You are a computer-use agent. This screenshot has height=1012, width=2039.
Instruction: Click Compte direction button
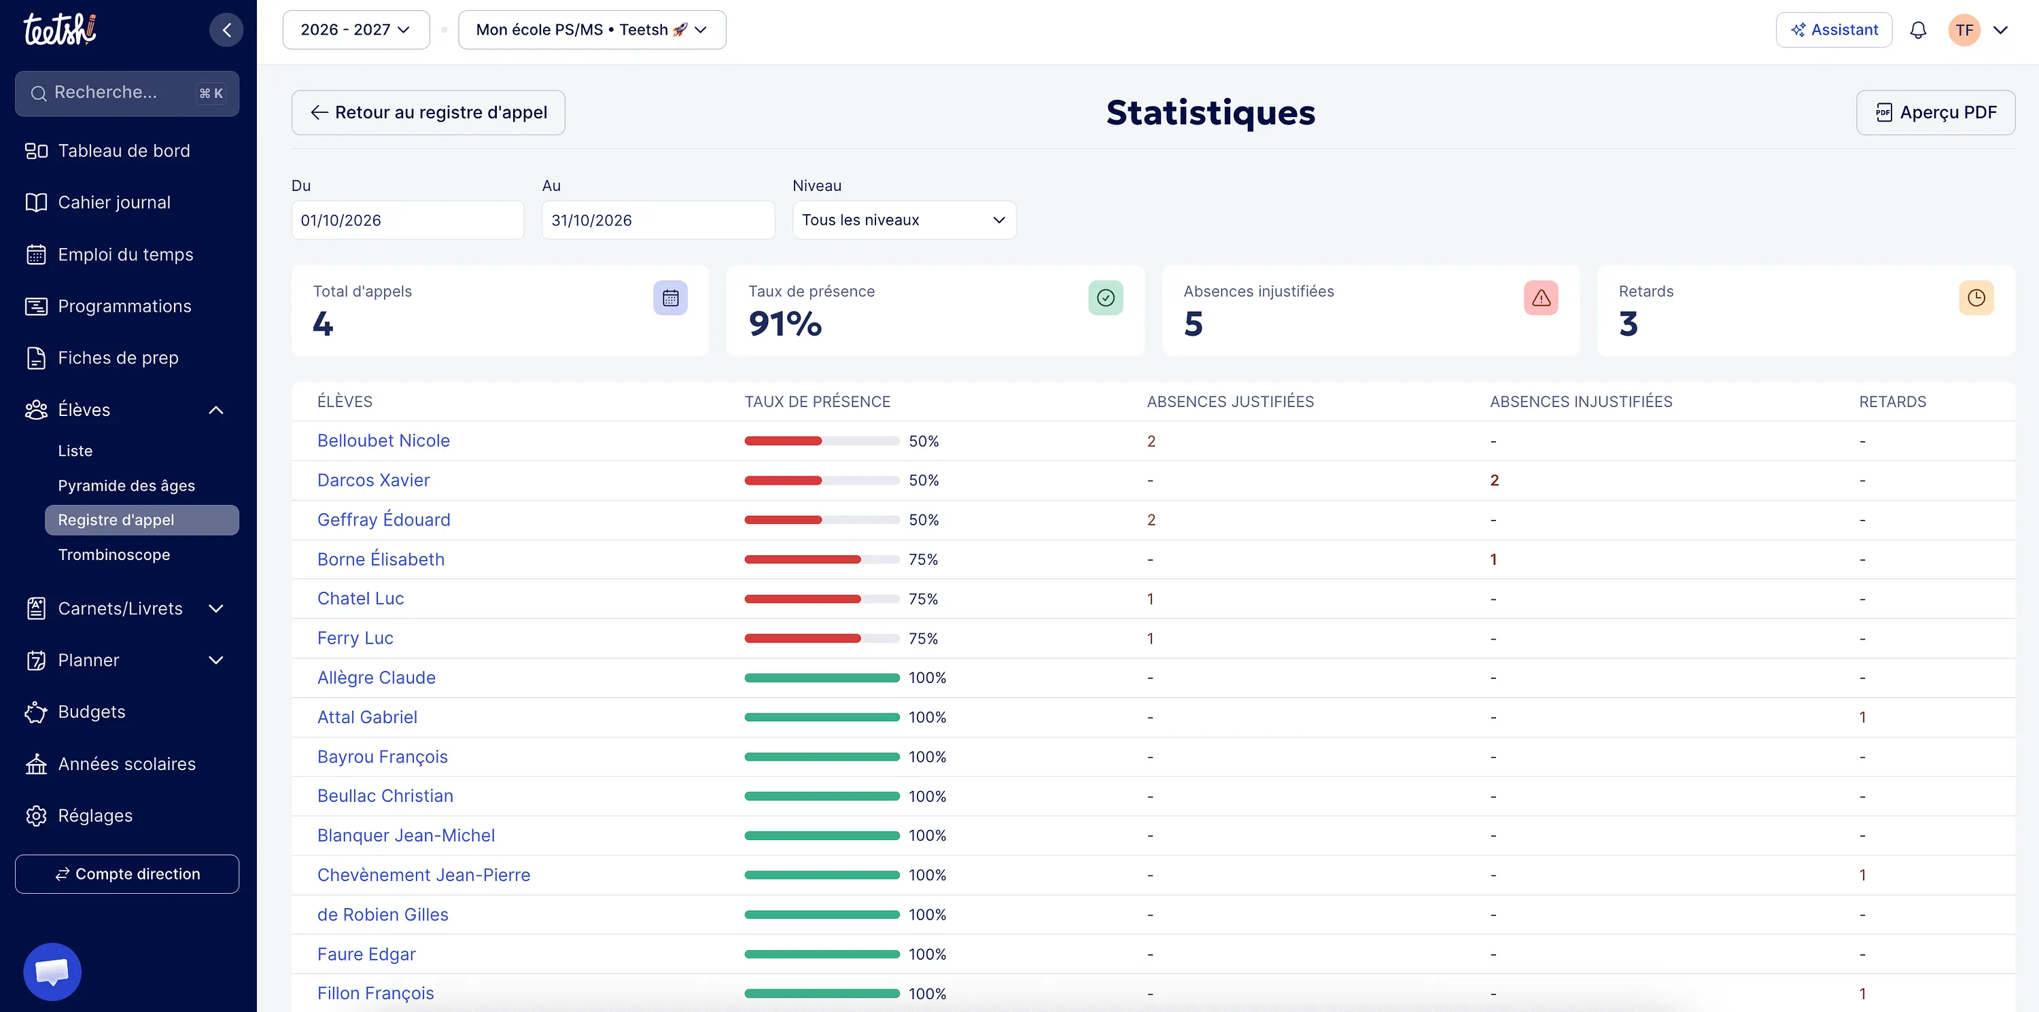click(126, 874)
